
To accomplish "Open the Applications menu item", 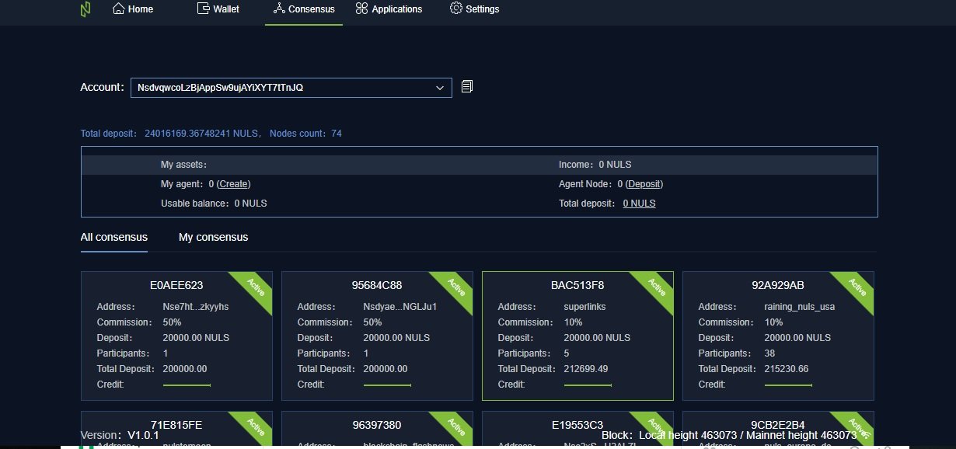I will tap(389, 9).
